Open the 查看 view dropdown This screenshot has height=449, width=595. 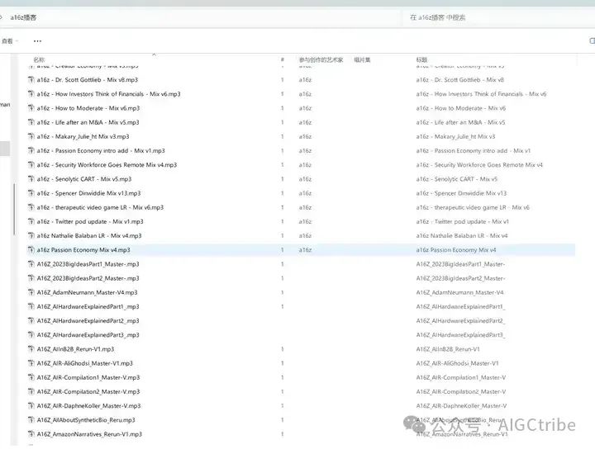click(x=9, y=41)
